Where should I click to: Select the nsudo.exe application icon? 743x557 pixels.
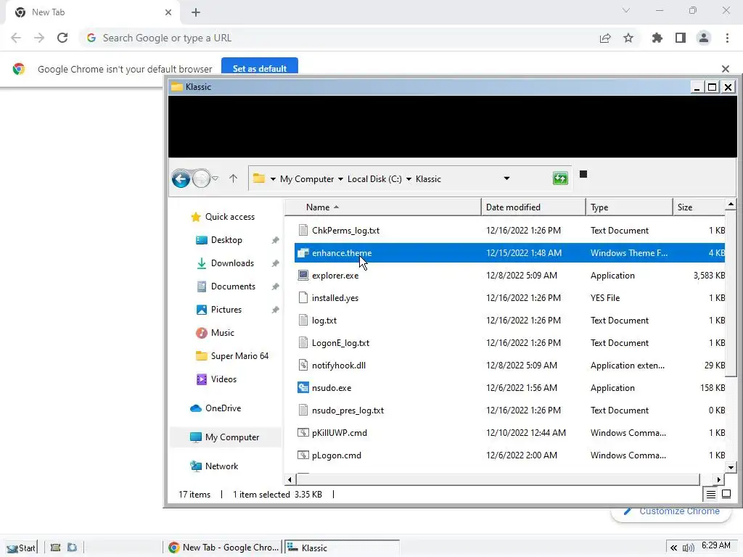(303, 388)
